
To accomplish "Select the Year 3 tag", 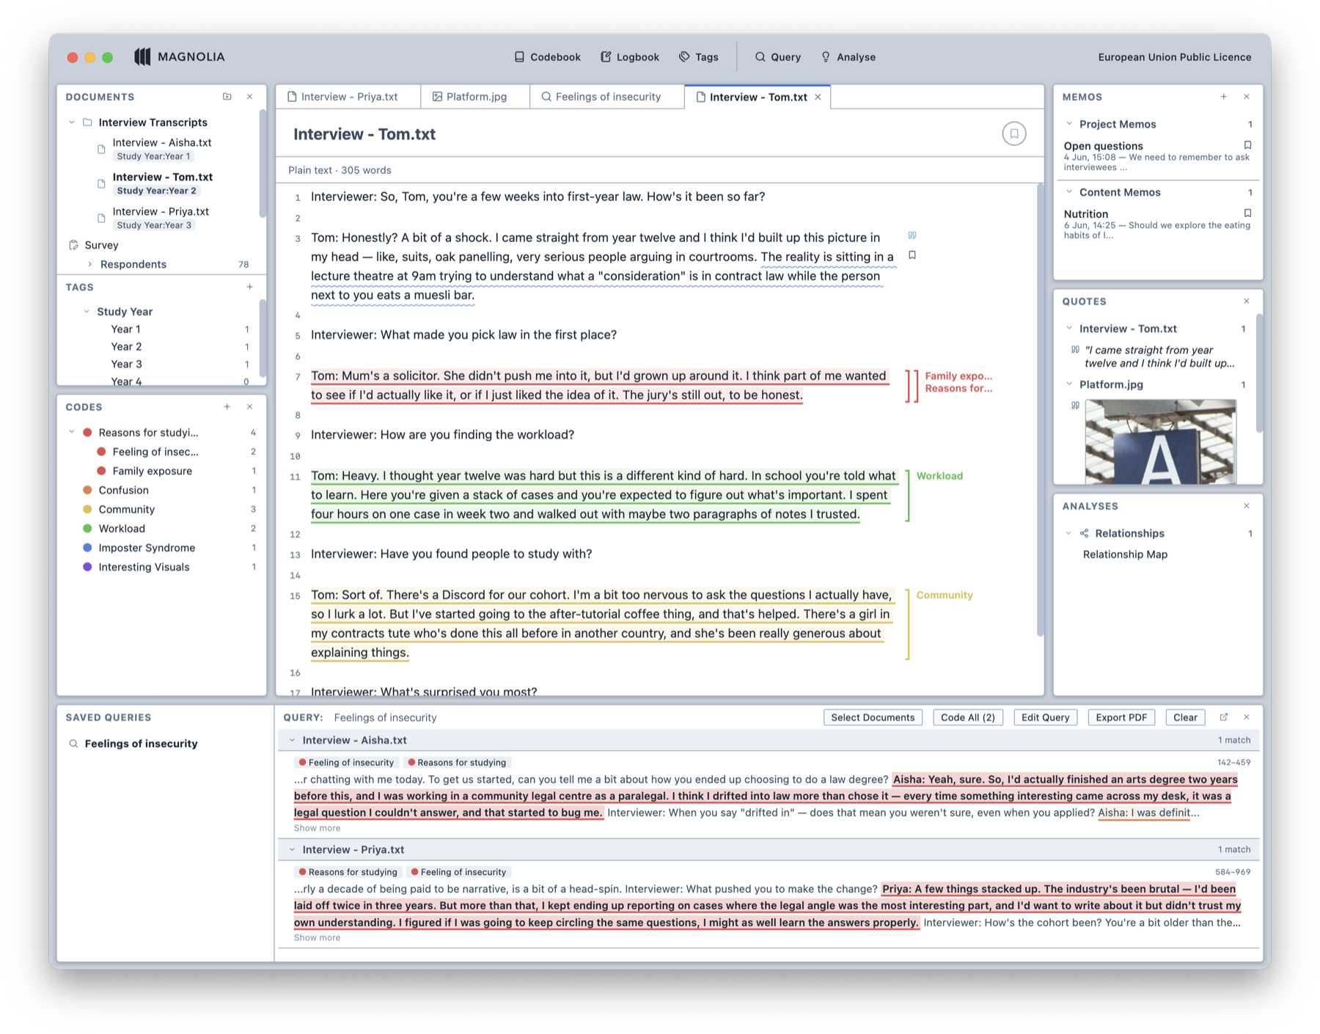I will [126, 364].
